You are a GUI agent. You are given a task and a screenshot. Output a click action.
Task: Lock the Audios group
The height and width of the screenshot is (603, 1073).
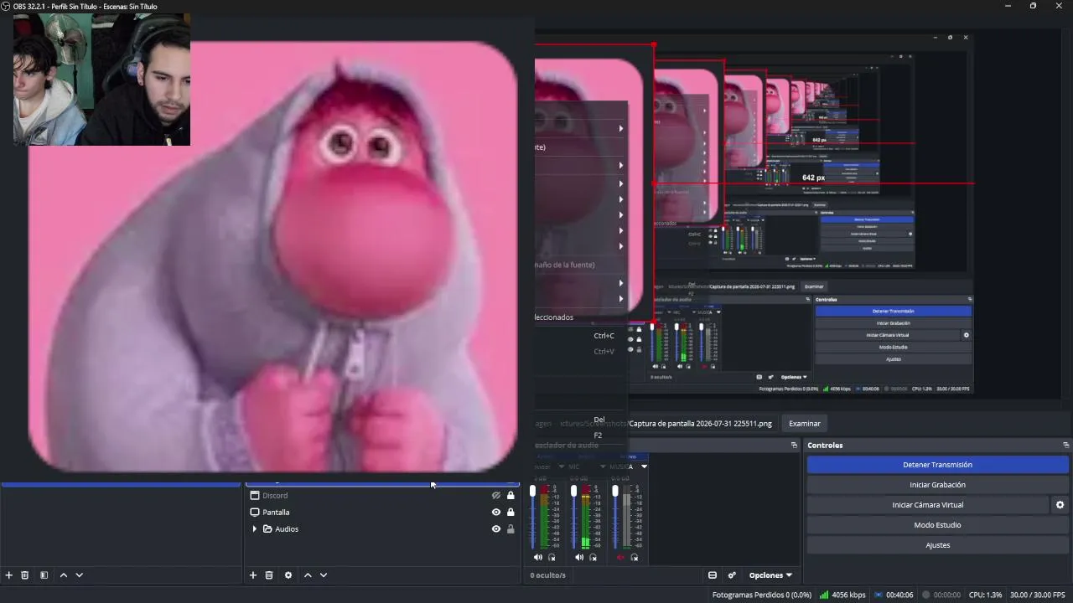click(511, 529)
